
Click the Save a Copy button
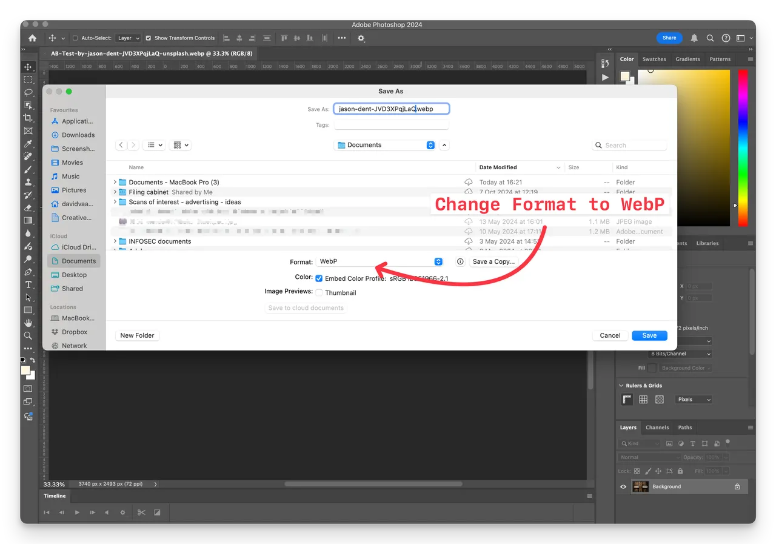(x=493, y=261)
